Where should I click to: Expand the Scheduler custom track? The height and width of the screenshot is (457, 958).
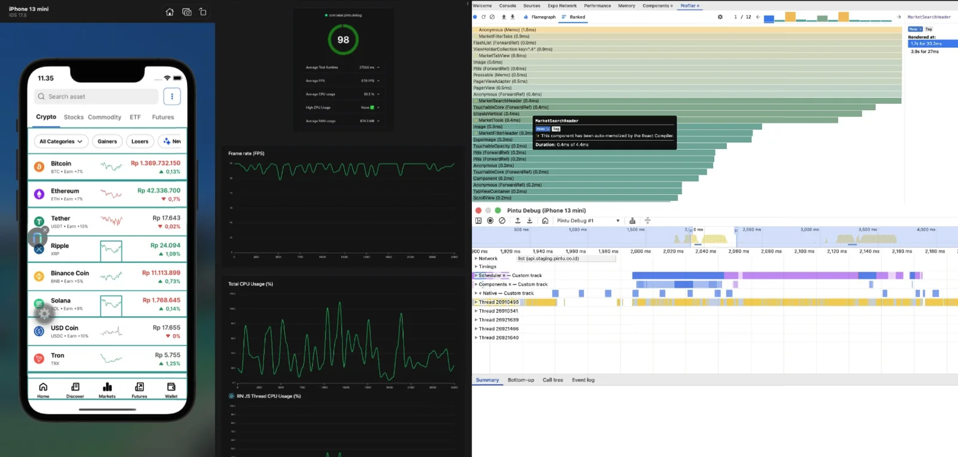coord(476,276)
